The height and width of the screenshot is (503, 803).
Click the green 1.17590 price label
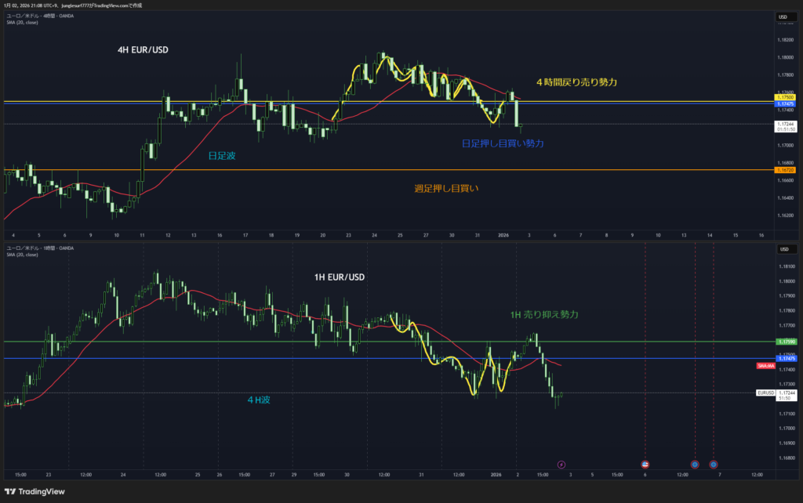785,342
